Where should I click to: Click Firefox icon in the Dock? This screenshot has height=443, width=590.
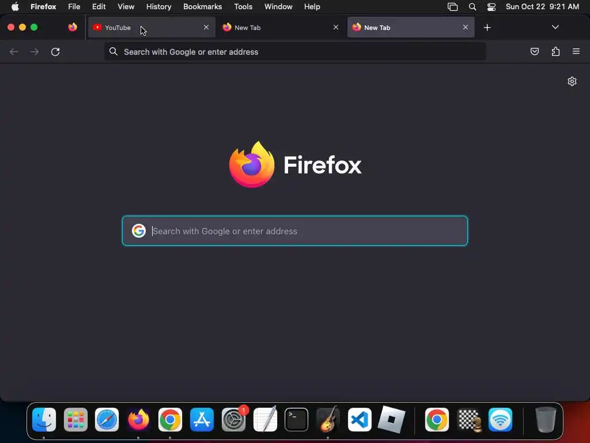tap(138, 419)
